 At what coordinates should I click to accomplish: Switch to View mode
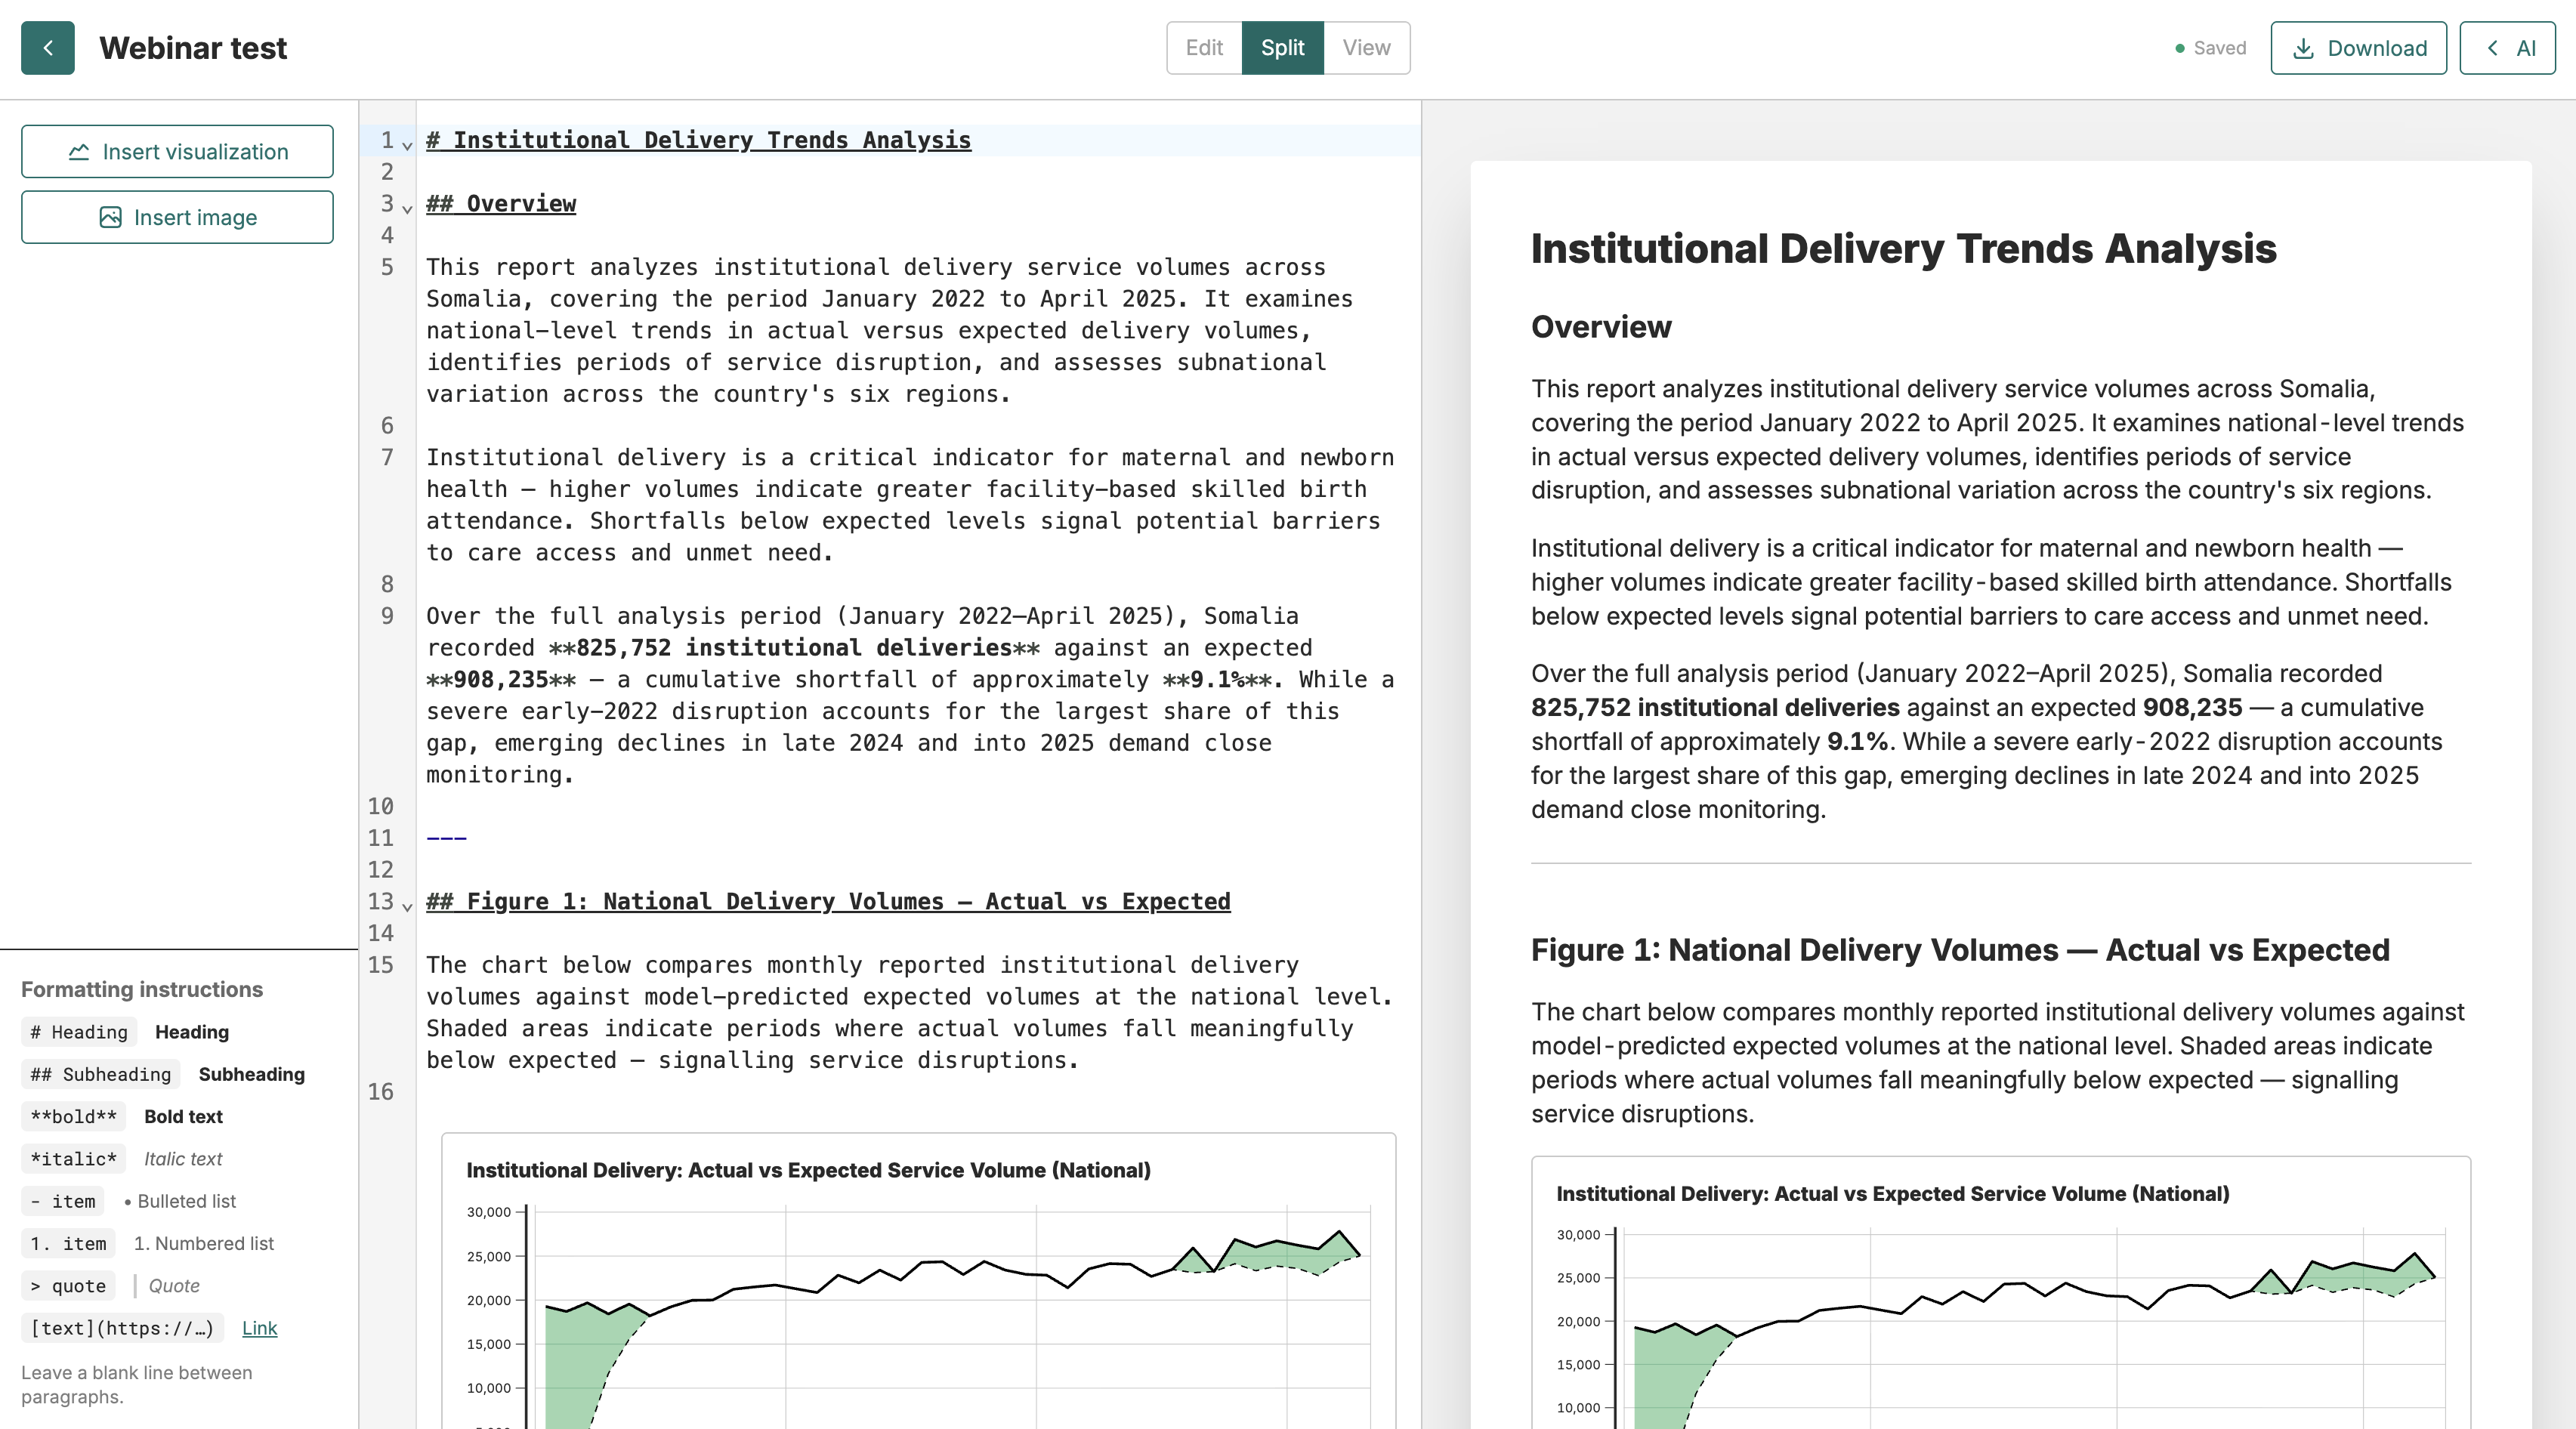click(x=1366, y=48)
